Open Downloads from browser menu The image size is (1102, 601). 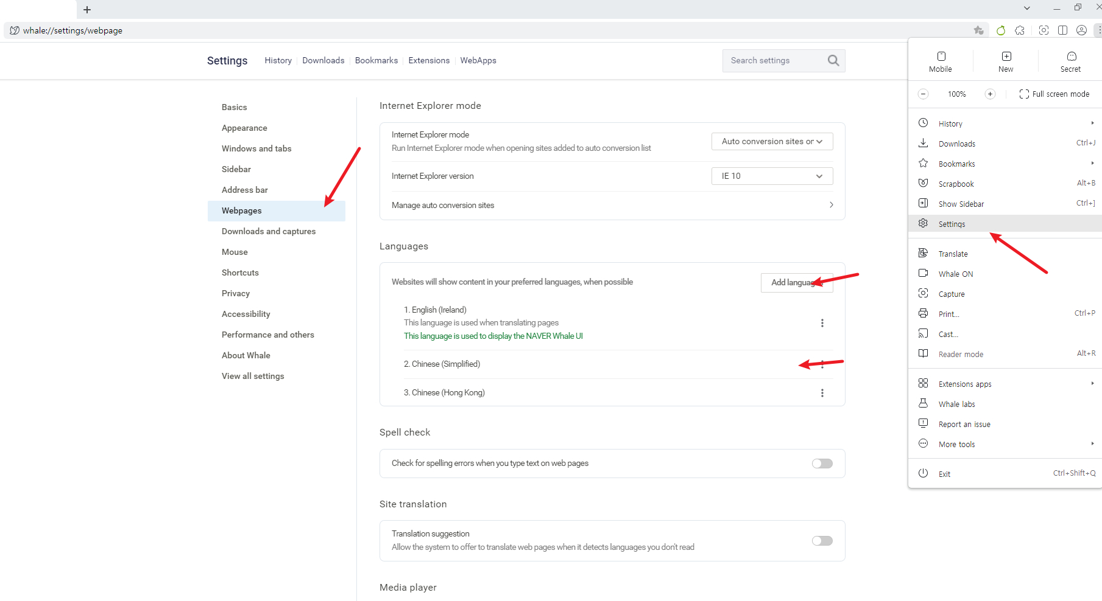coord(1005,144)
